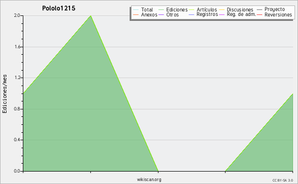This screenshot has height=184, width=298.
Task: Click the Discusiones legend entry
Action: pyautogui.click(x=236, y=9)
